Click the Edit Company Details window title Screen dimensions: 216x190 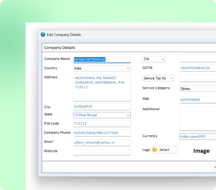click(x=64, y=35)
